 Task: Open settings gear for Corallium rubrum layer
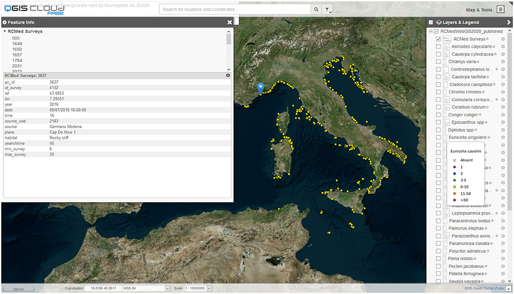(503, 107)
